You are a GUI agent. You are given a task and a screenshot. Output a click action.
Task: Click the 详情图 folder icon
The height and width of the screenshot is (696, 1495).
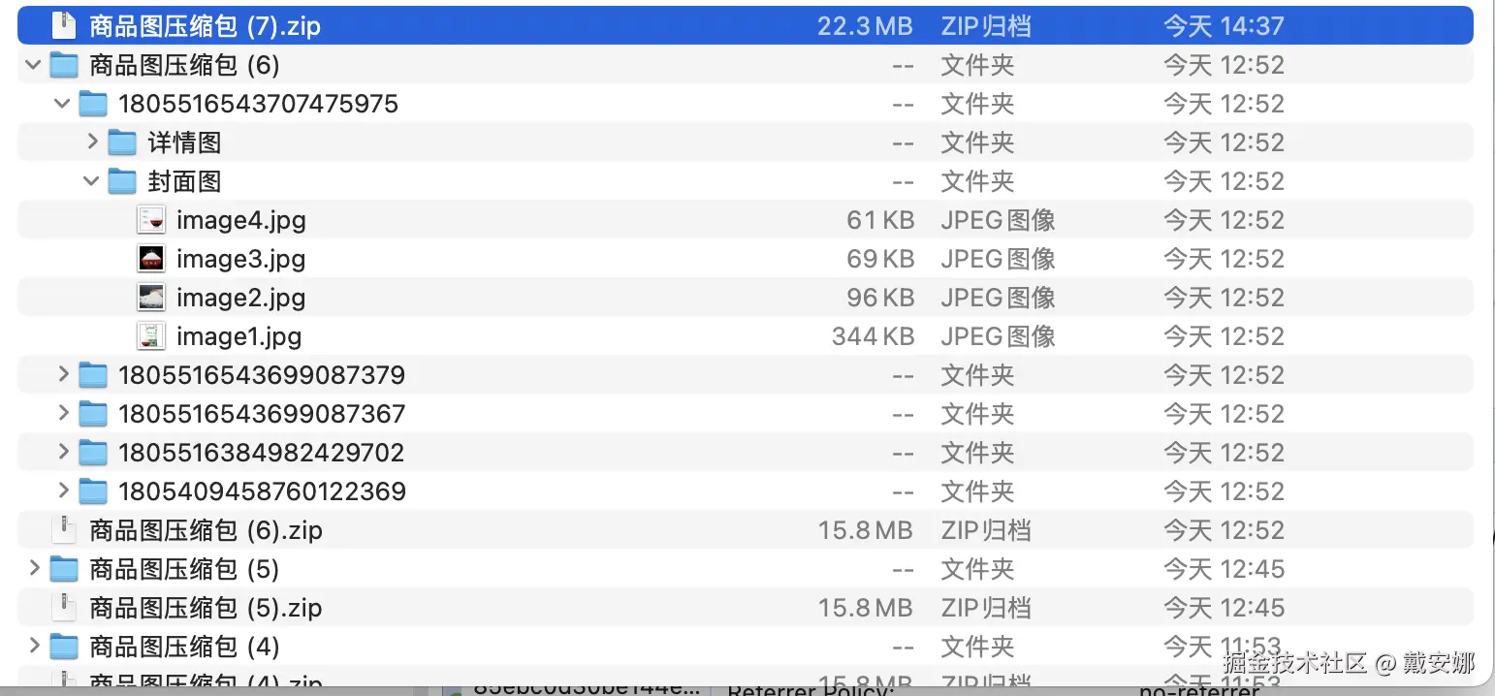point(121,142)
